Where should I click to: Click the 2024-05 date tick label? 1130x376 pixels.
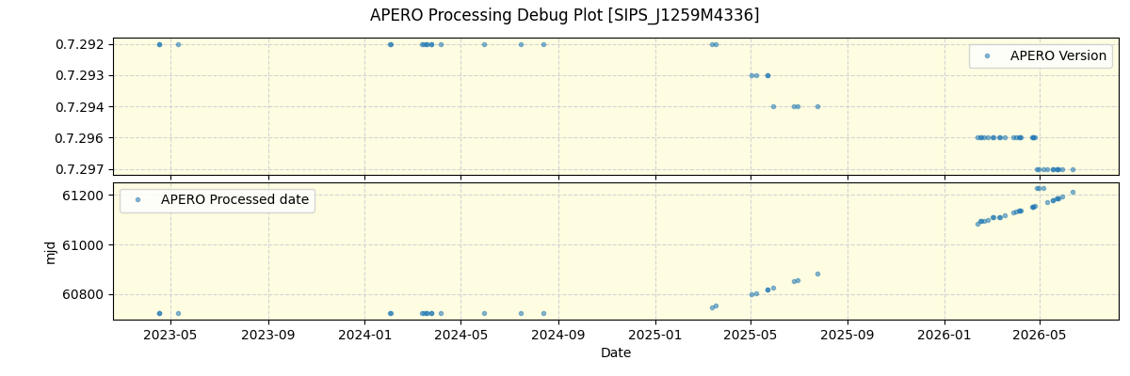pos(460,334)
